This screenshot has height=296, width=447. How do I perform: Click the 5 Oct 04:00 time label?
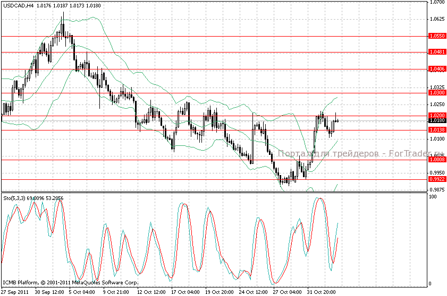[x=82, y=292]
